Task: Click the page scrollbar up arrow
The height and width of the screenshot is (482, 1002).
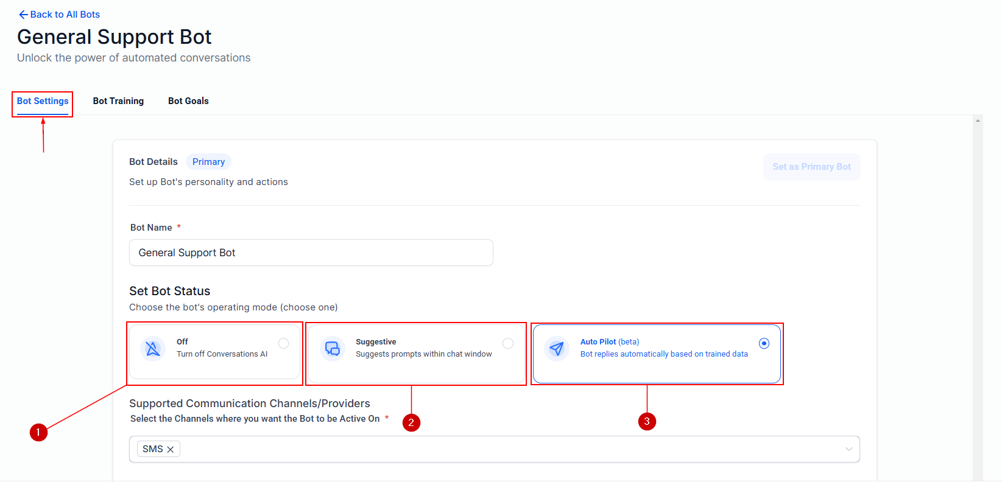Action: click(978, 120)
